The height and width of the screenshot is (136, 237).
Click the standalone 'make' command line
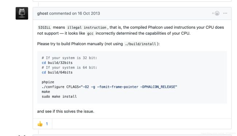(x=46, y=92)
